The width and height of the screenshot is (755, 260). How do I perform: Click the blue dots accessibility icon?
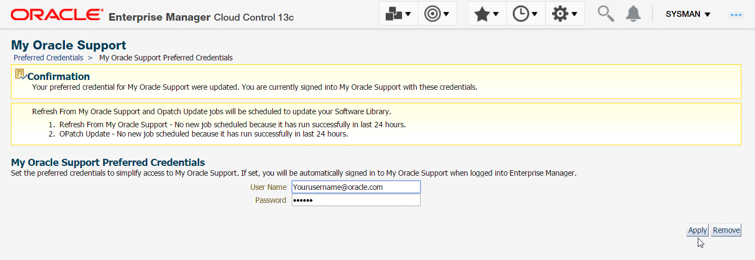click(736, 15)
